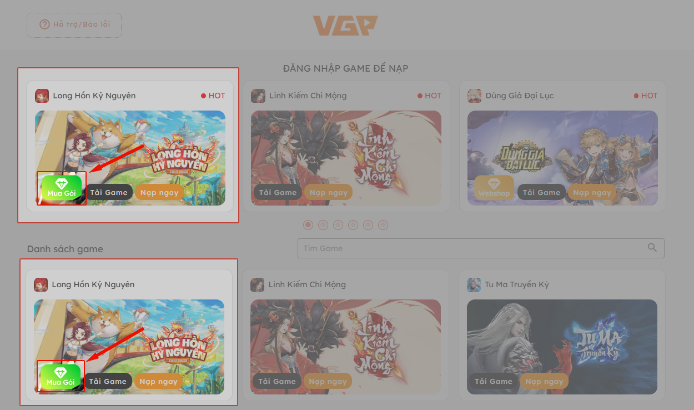Screen dimensions: 694x410
Task: Click Nạp ngay on top Linh Kiếm Chi Mộng
Action: point(328,193)
